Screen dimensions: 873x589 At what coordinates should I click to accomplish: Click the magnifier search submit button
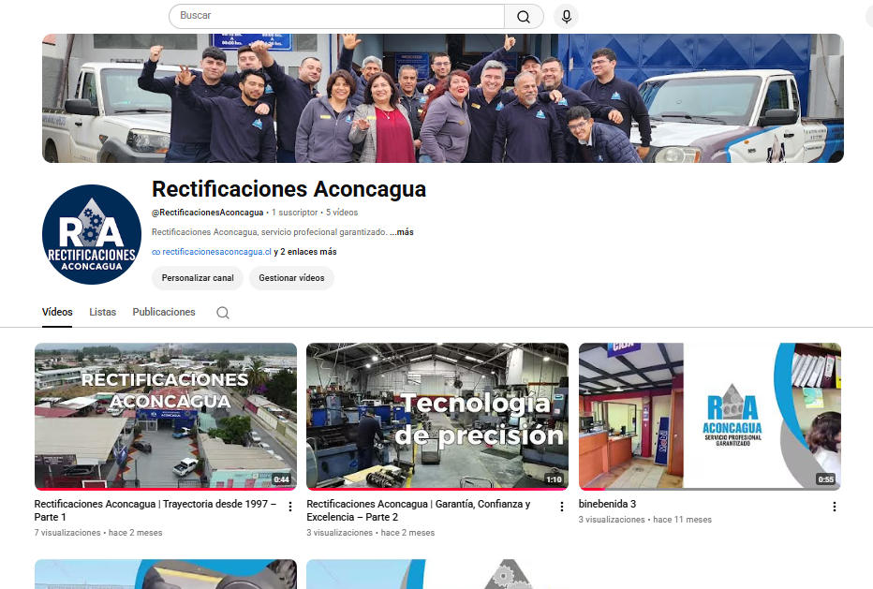524,16
